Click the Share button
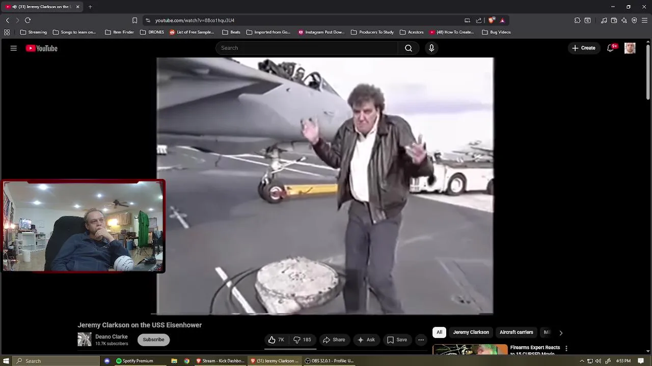 334,340
